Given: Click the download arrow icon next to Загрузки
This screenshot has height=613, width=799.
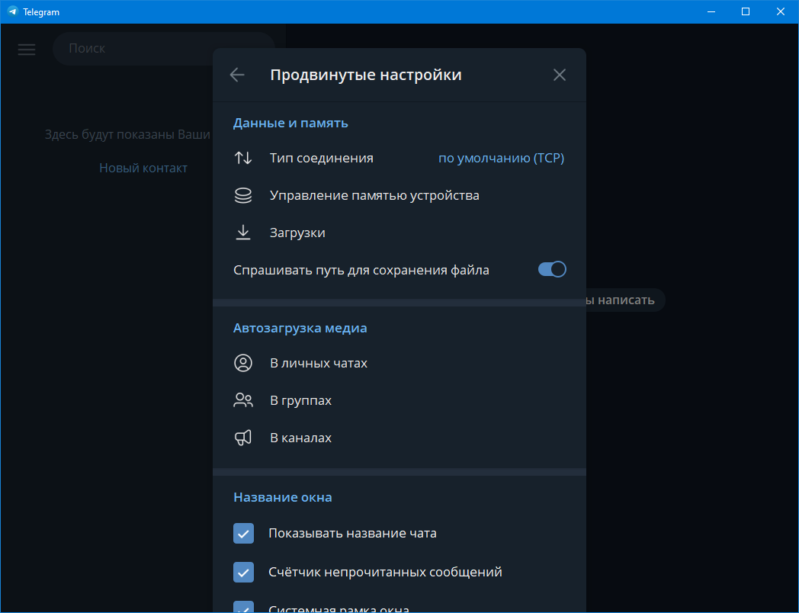Looking at the screenshot, I should [x=243, y=233].
